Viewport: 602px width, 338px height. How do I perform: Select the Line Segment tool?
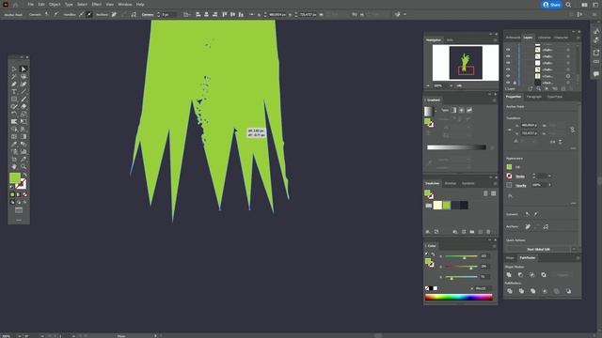click(x=24, y=92)
